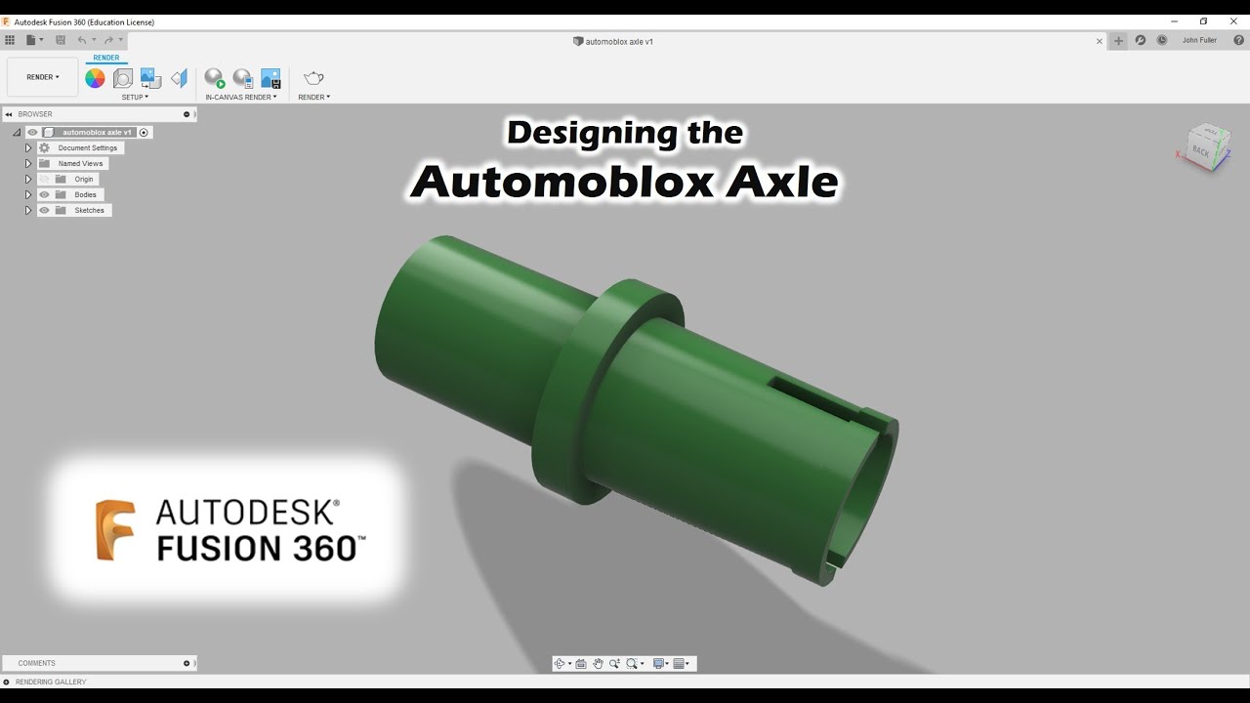Open the Scene Settings tool

click(123, 79)
